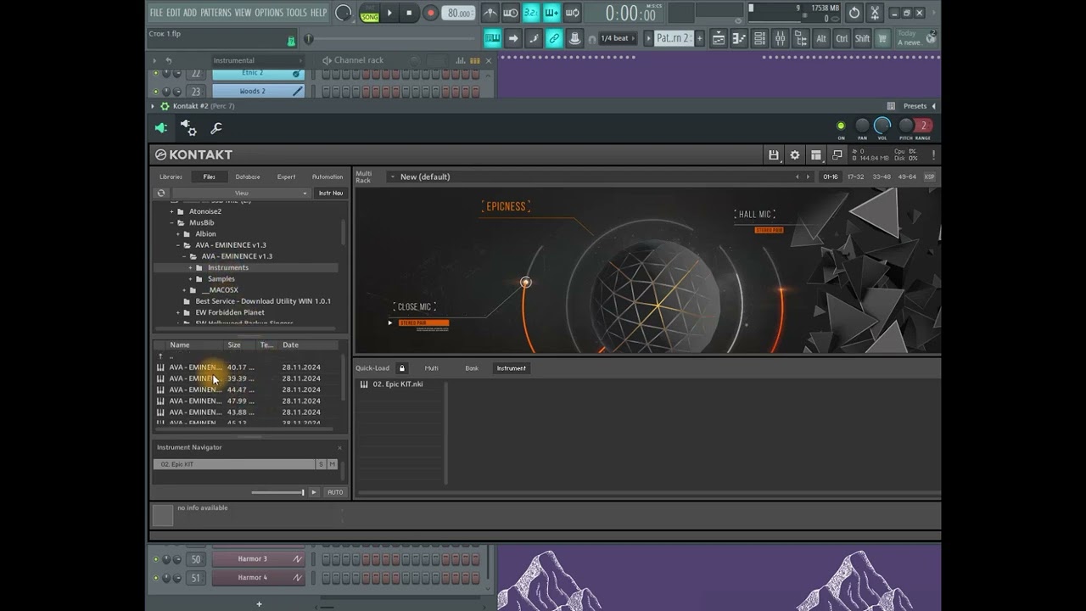Expand the Samples folder
This screenshot has width=1086, height=611.
click(190, 279)
